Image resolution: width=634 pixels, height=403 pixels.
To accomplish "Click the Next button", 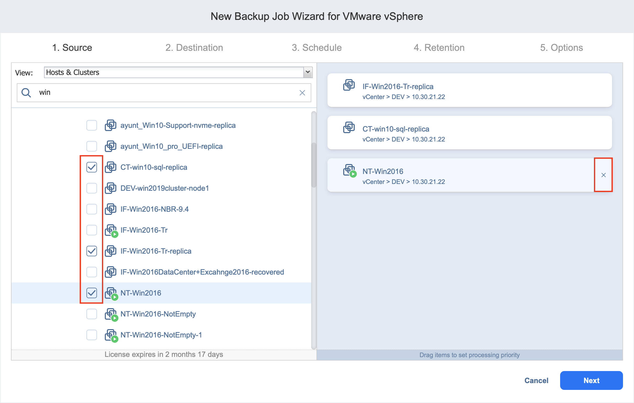I will [591, 381].
